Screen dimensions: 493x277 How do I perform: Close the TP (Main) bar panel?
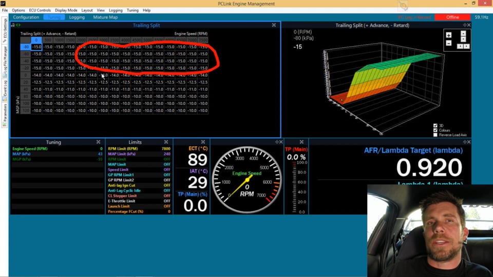click(301, 142)
